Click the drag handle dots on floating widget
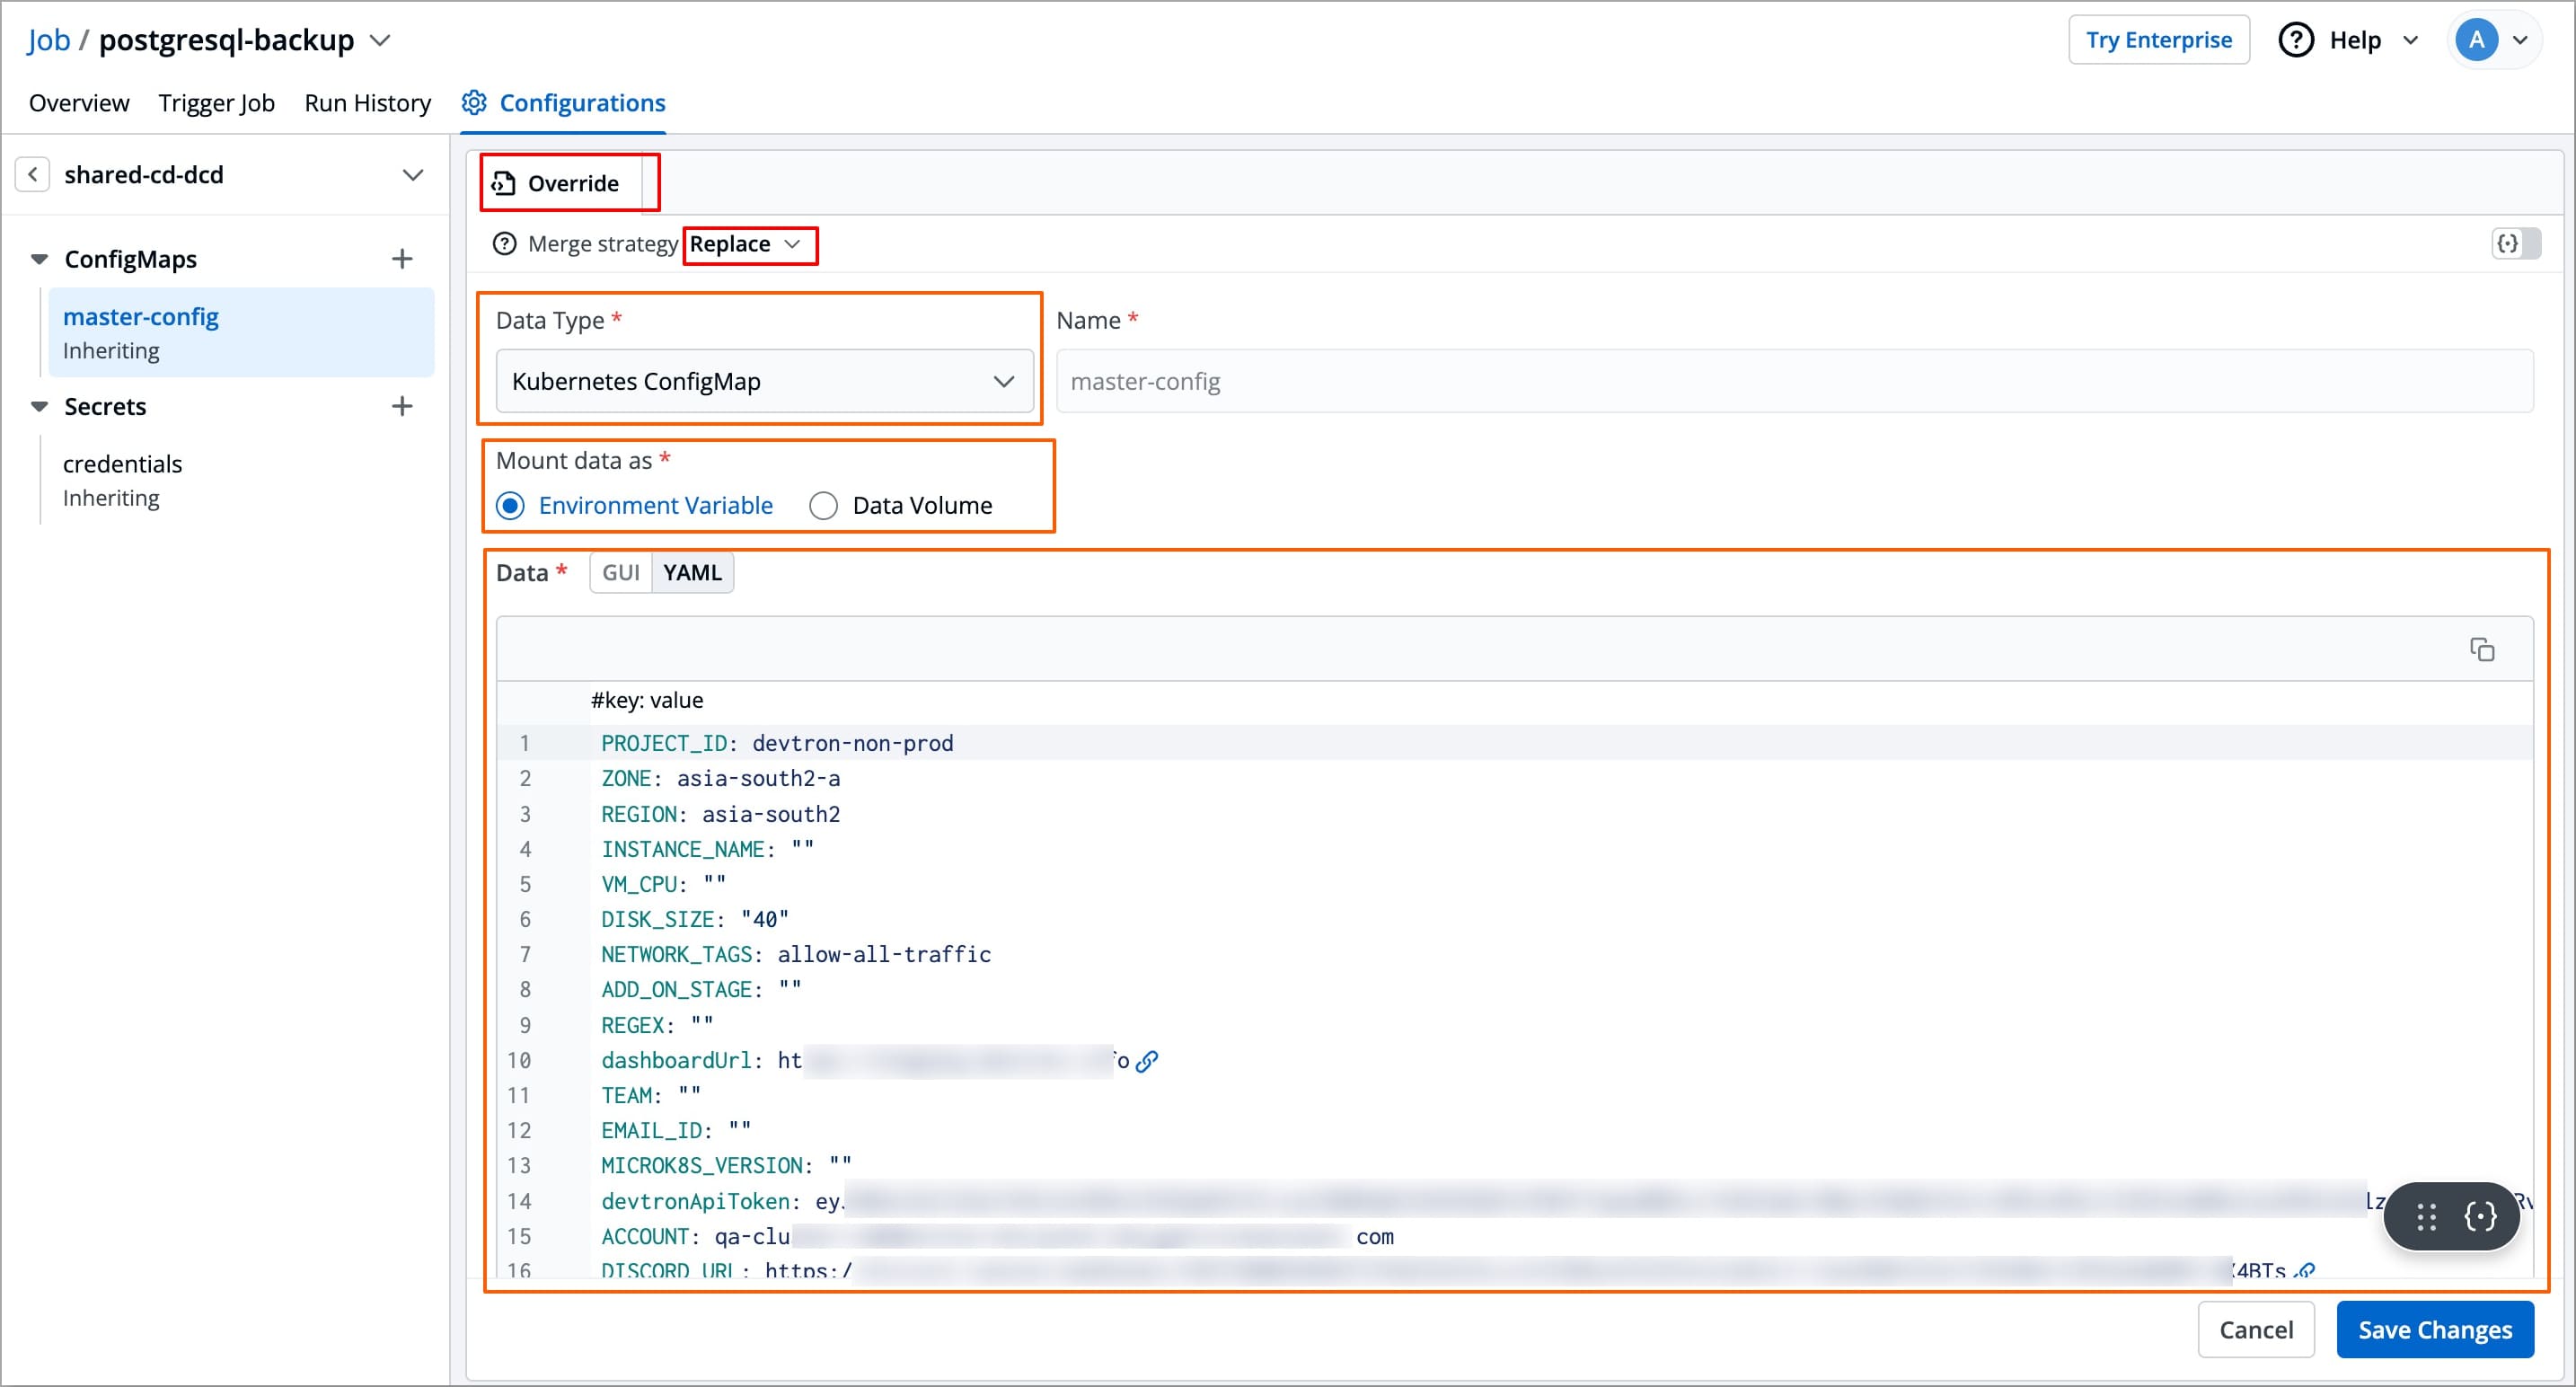The height and width of the screenshot is (1387, 2576). [x=2426, y=1216]
